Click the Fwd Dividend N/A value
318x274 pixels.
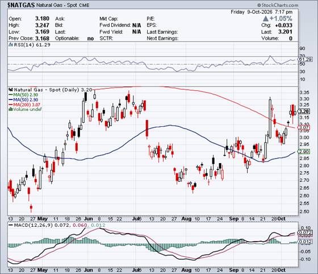137,25
